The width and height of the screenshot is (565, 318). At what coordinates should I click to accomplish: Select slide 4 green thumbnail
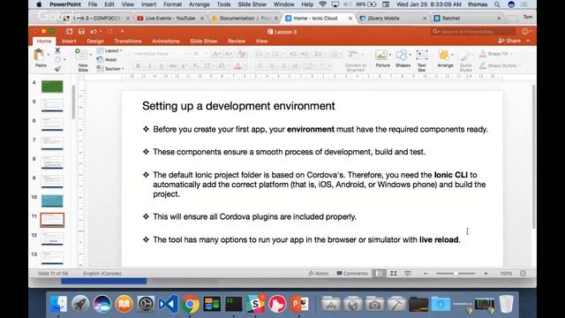(x=52, y=87)
